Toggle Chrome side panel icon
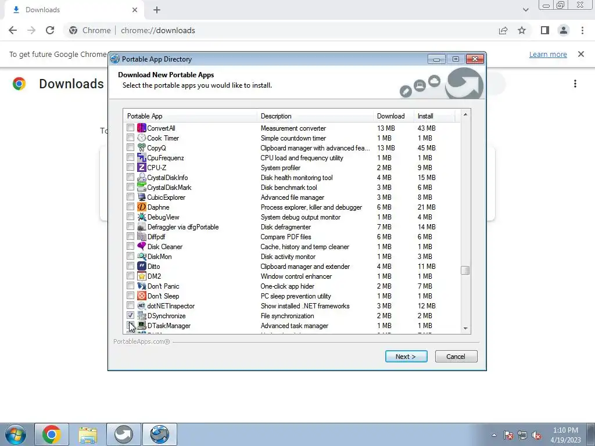Viewport: 595px width, 446px height. click(x=545, y=30)
